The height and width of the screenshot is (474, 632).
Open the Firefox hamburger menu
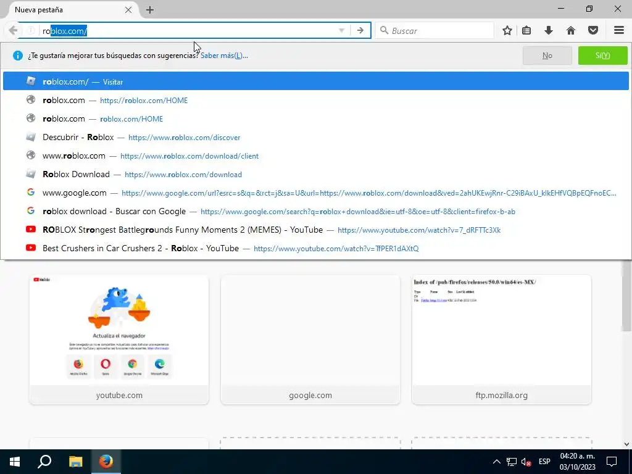click(619, 31)
